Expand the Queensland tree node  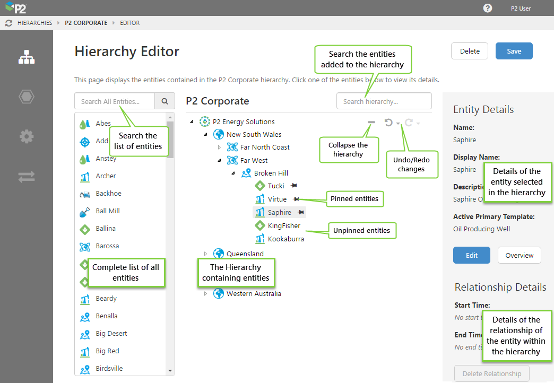(205, 254)
